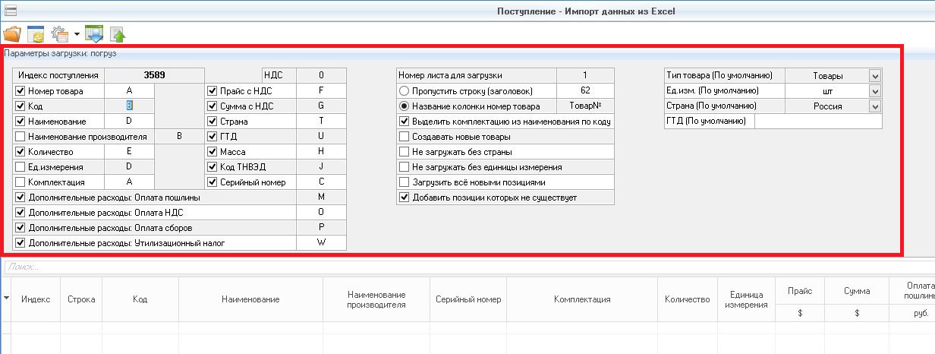Edit the Номер товара column letter A
The image size is (935, 354).
(130, 90)
